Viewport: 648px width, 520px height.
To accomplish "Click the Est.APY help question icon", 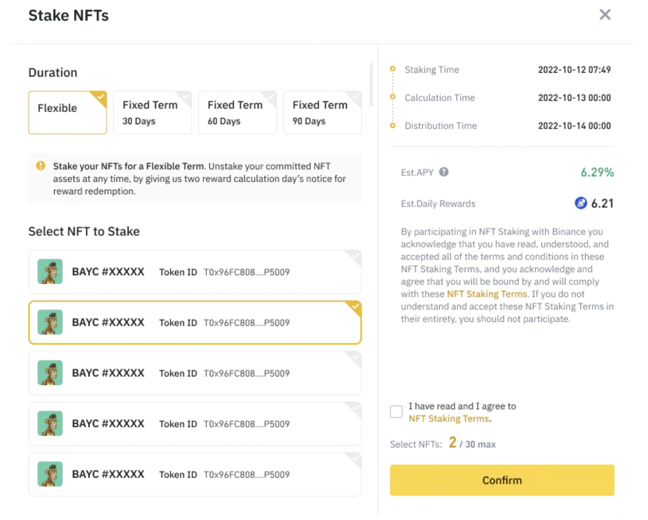I will tap(444, 172).
